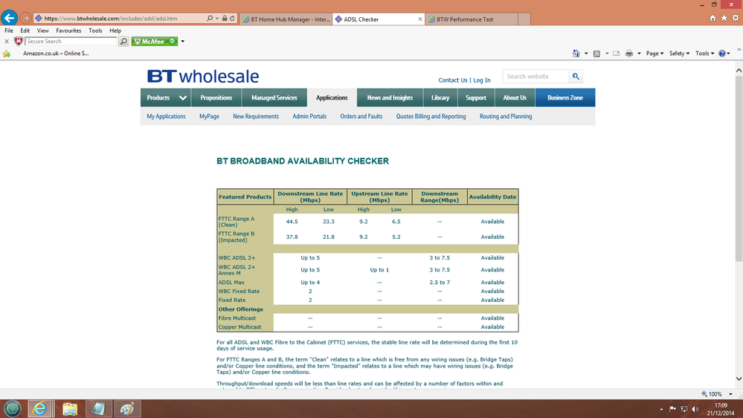Screen dimensions: 743x418
Task: Switch to BTW Performance Test tab
Action: coord(471,19)
